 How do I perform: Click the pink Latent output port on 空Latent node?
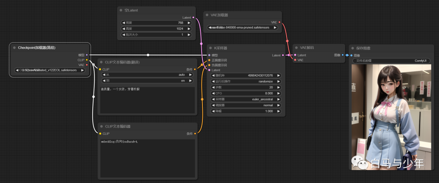click(193, 17)
